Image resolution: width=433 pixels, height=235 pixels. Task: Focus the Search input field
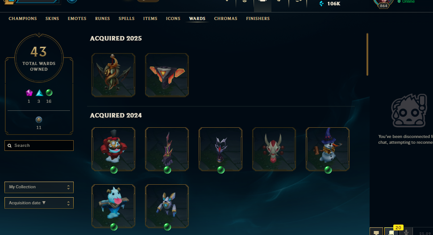click(39, 146)
